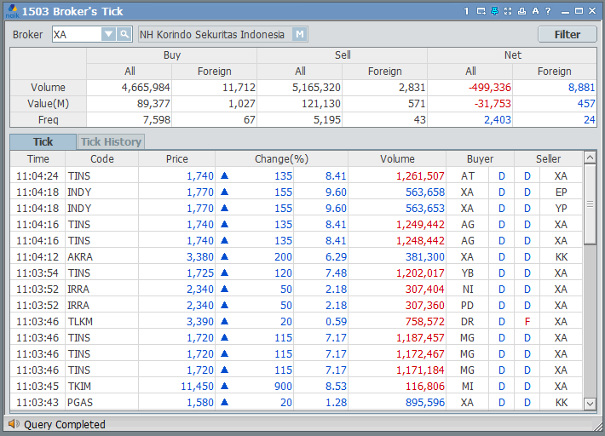Click the Broker code input field
Viewport: 605px width, 436px height.
pyautogui.click(x=77, y=34)
